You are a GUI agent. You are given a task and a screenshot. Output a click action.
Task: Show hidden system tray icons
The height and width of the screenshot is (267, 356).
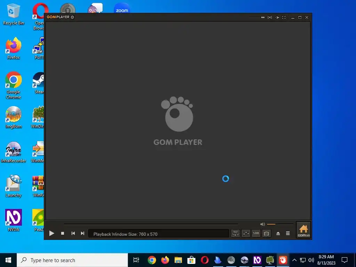tap(294, 260)
